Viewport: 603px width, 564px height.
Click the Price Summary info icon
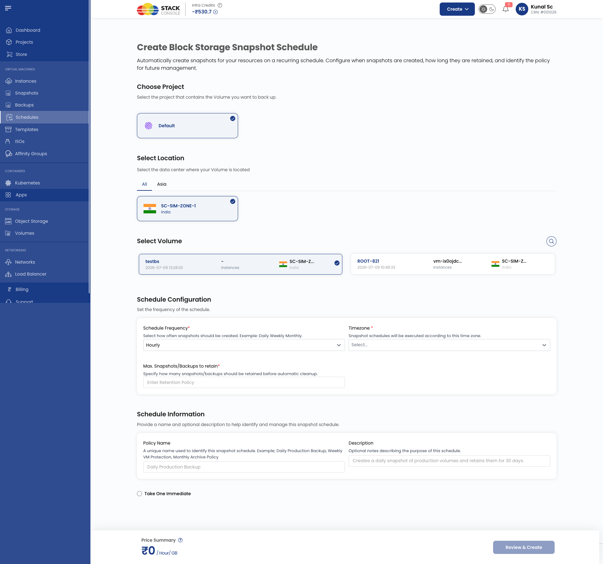[180, 540]
